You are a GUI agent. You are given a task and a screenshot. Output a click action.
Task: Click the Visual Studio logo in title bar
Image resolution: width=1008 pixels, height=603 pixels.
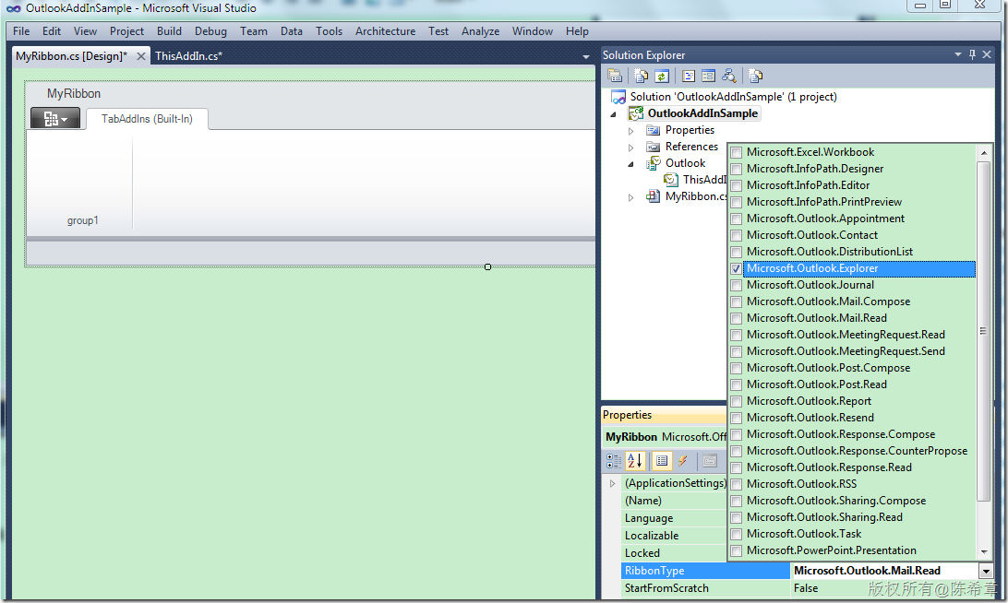14,8
